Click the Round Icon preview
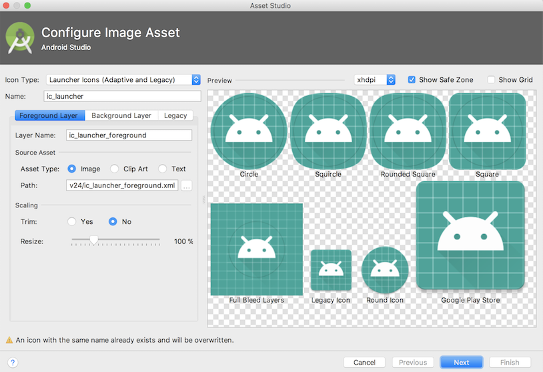The height and width of the screenshot is (372, 543). [385, 270]
